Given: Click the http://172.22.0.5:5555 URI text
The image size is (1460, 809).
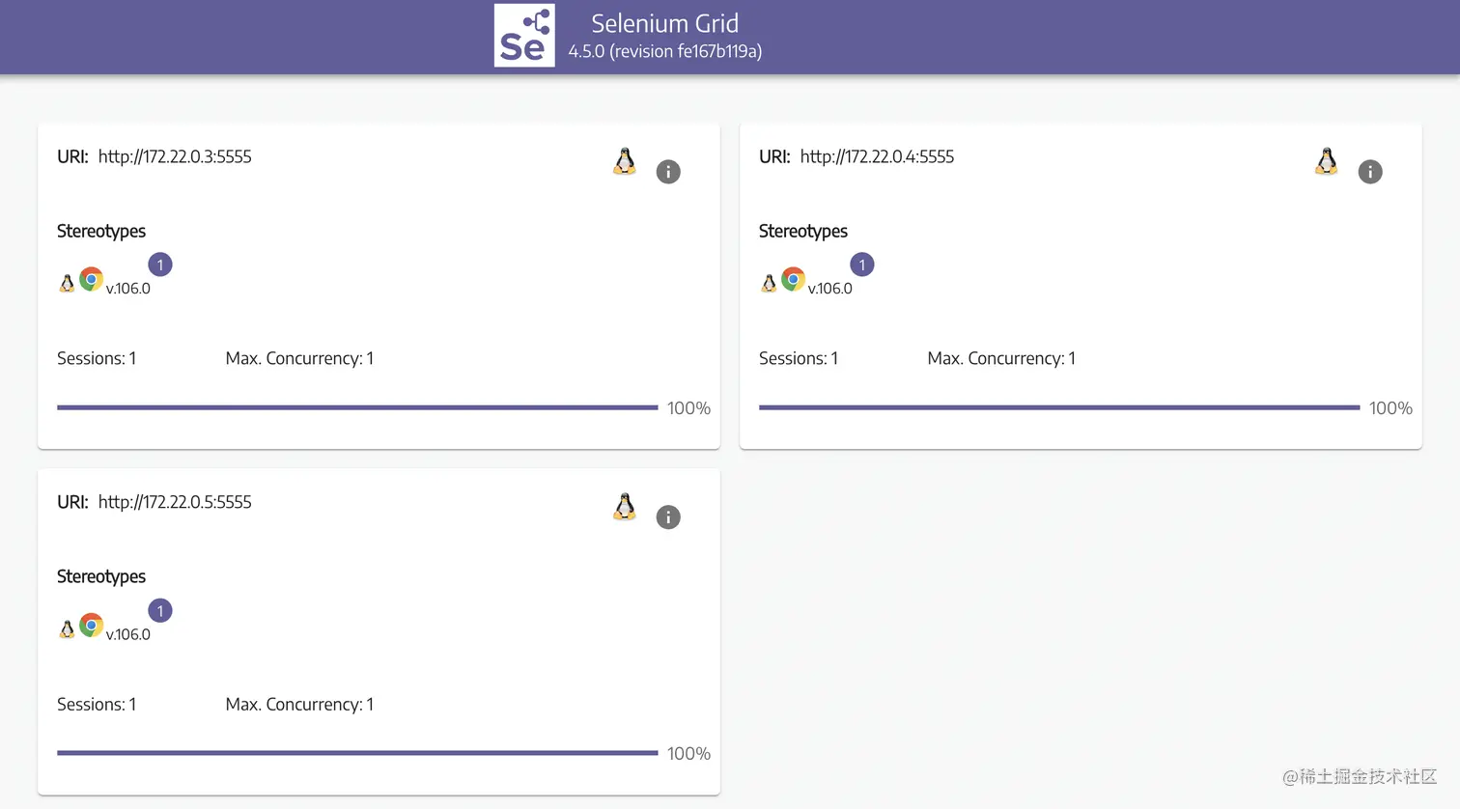Looking at the screenshot, I should [175, 502].
